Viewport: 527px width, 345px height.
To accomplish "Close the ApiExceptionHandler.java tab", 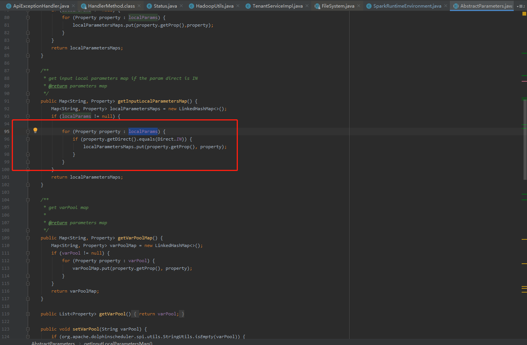I will pos(73,6).
